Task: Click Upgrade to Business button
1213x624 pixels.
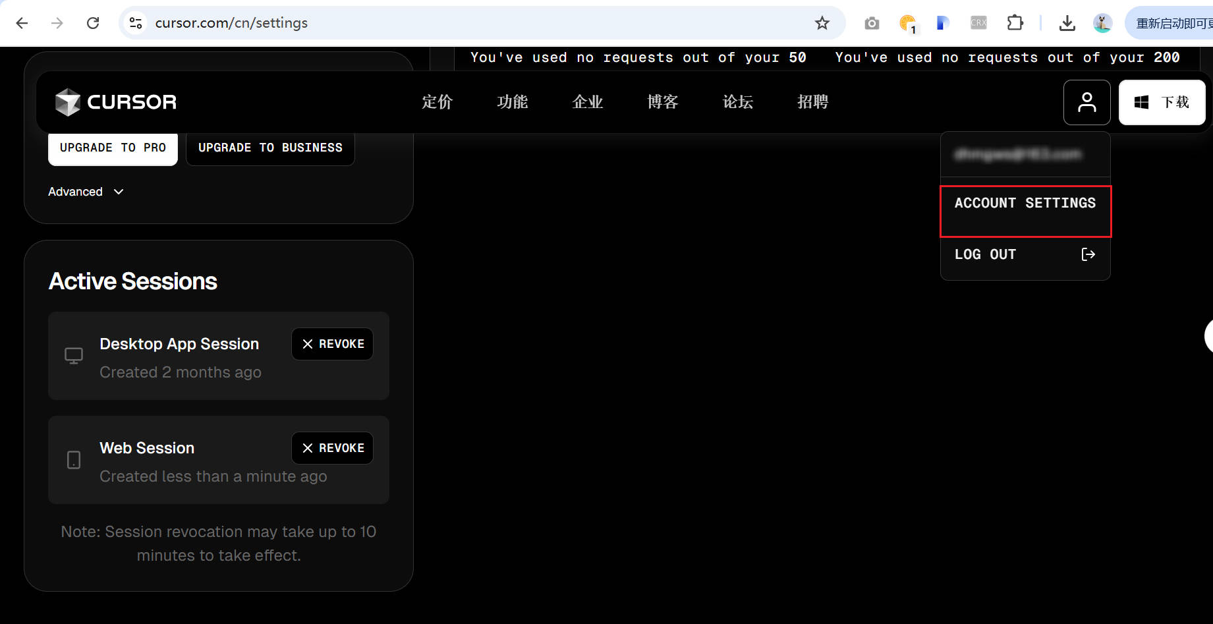Action: click(270, 148)
